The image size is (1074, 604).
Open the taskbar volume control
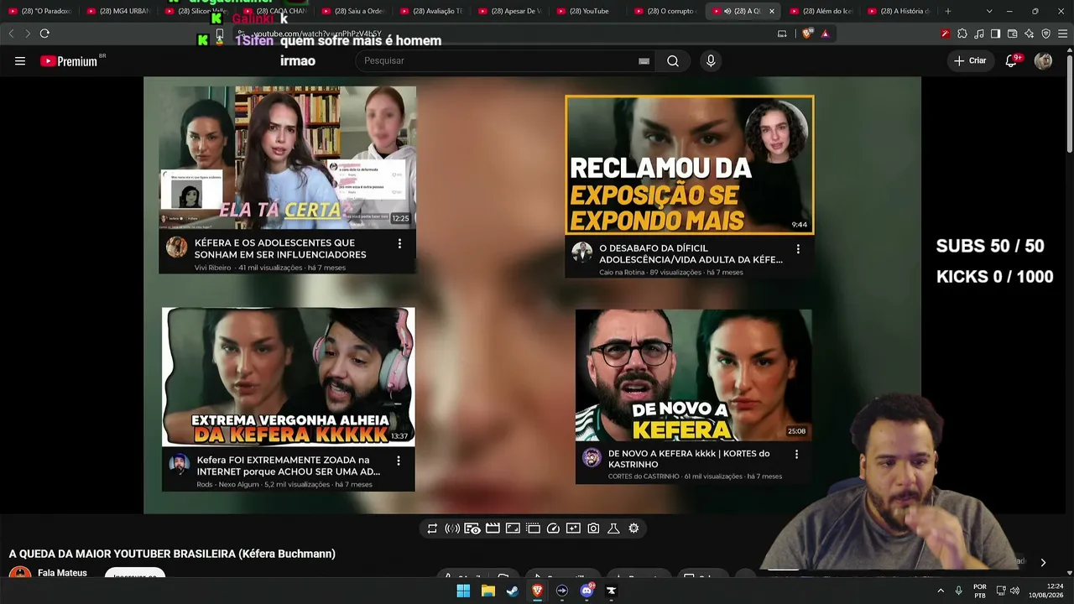pyautogui.click(x=1014, y=591)
